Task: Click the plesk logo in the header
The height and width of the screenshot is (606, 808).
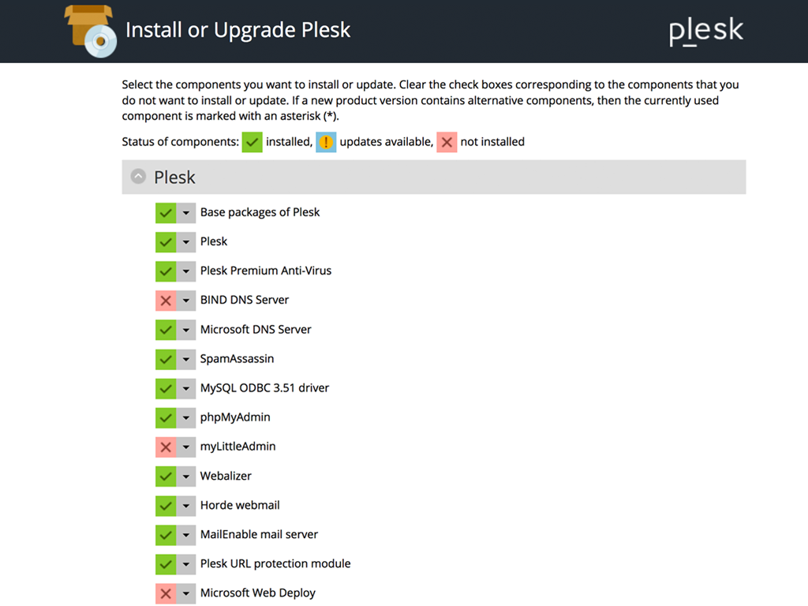Action: coord(705,32)
